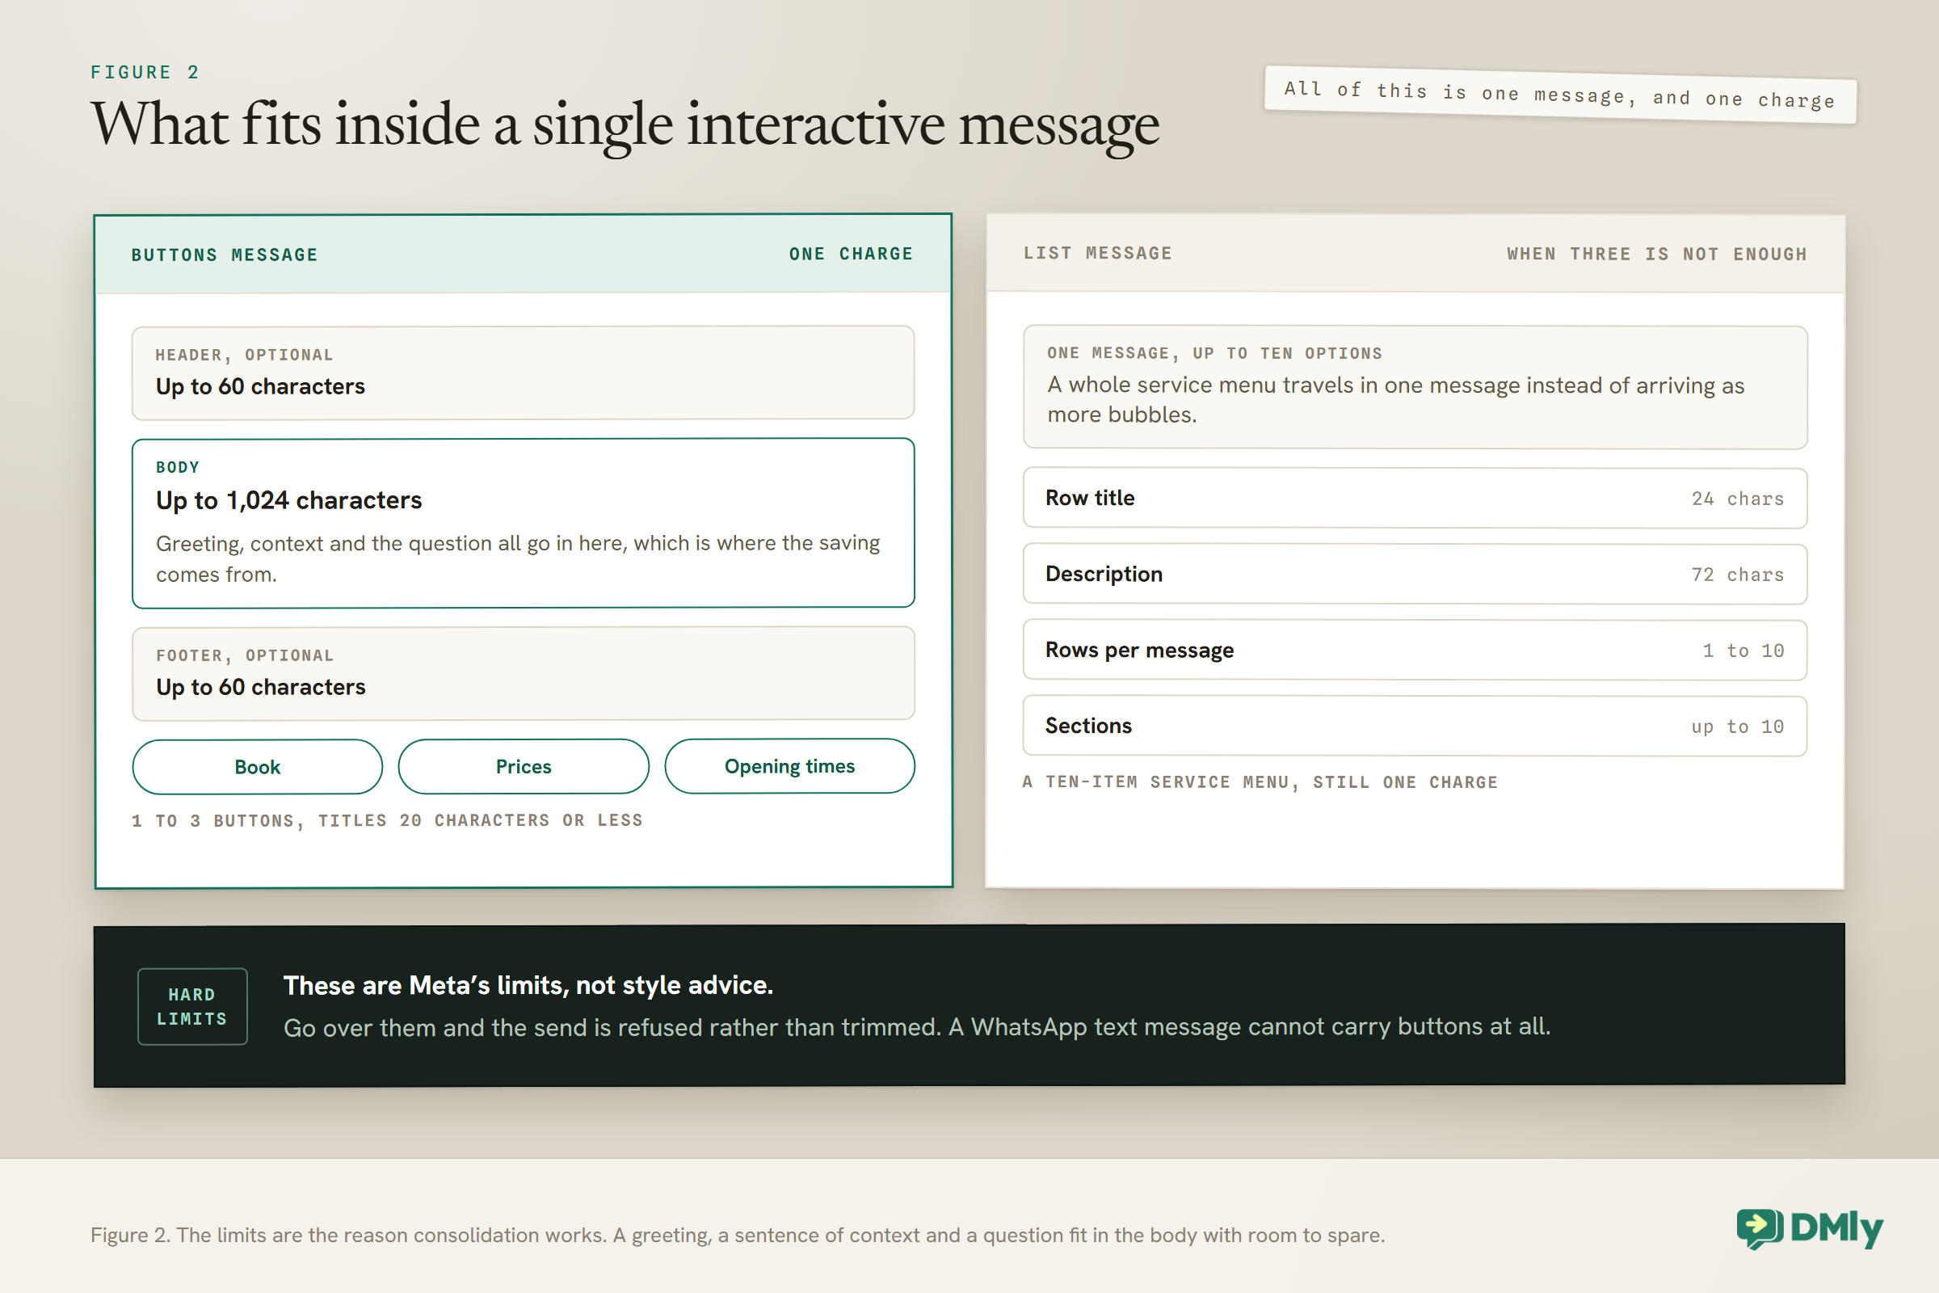
Task: Click 'A TEN-ITEM SERVICE MENU' caption
Action: click(1260, 781)
